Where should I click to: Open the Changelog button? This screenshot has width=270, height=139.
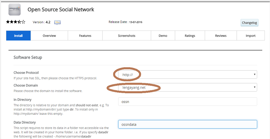pyautogui.click(x=249, y=23)
